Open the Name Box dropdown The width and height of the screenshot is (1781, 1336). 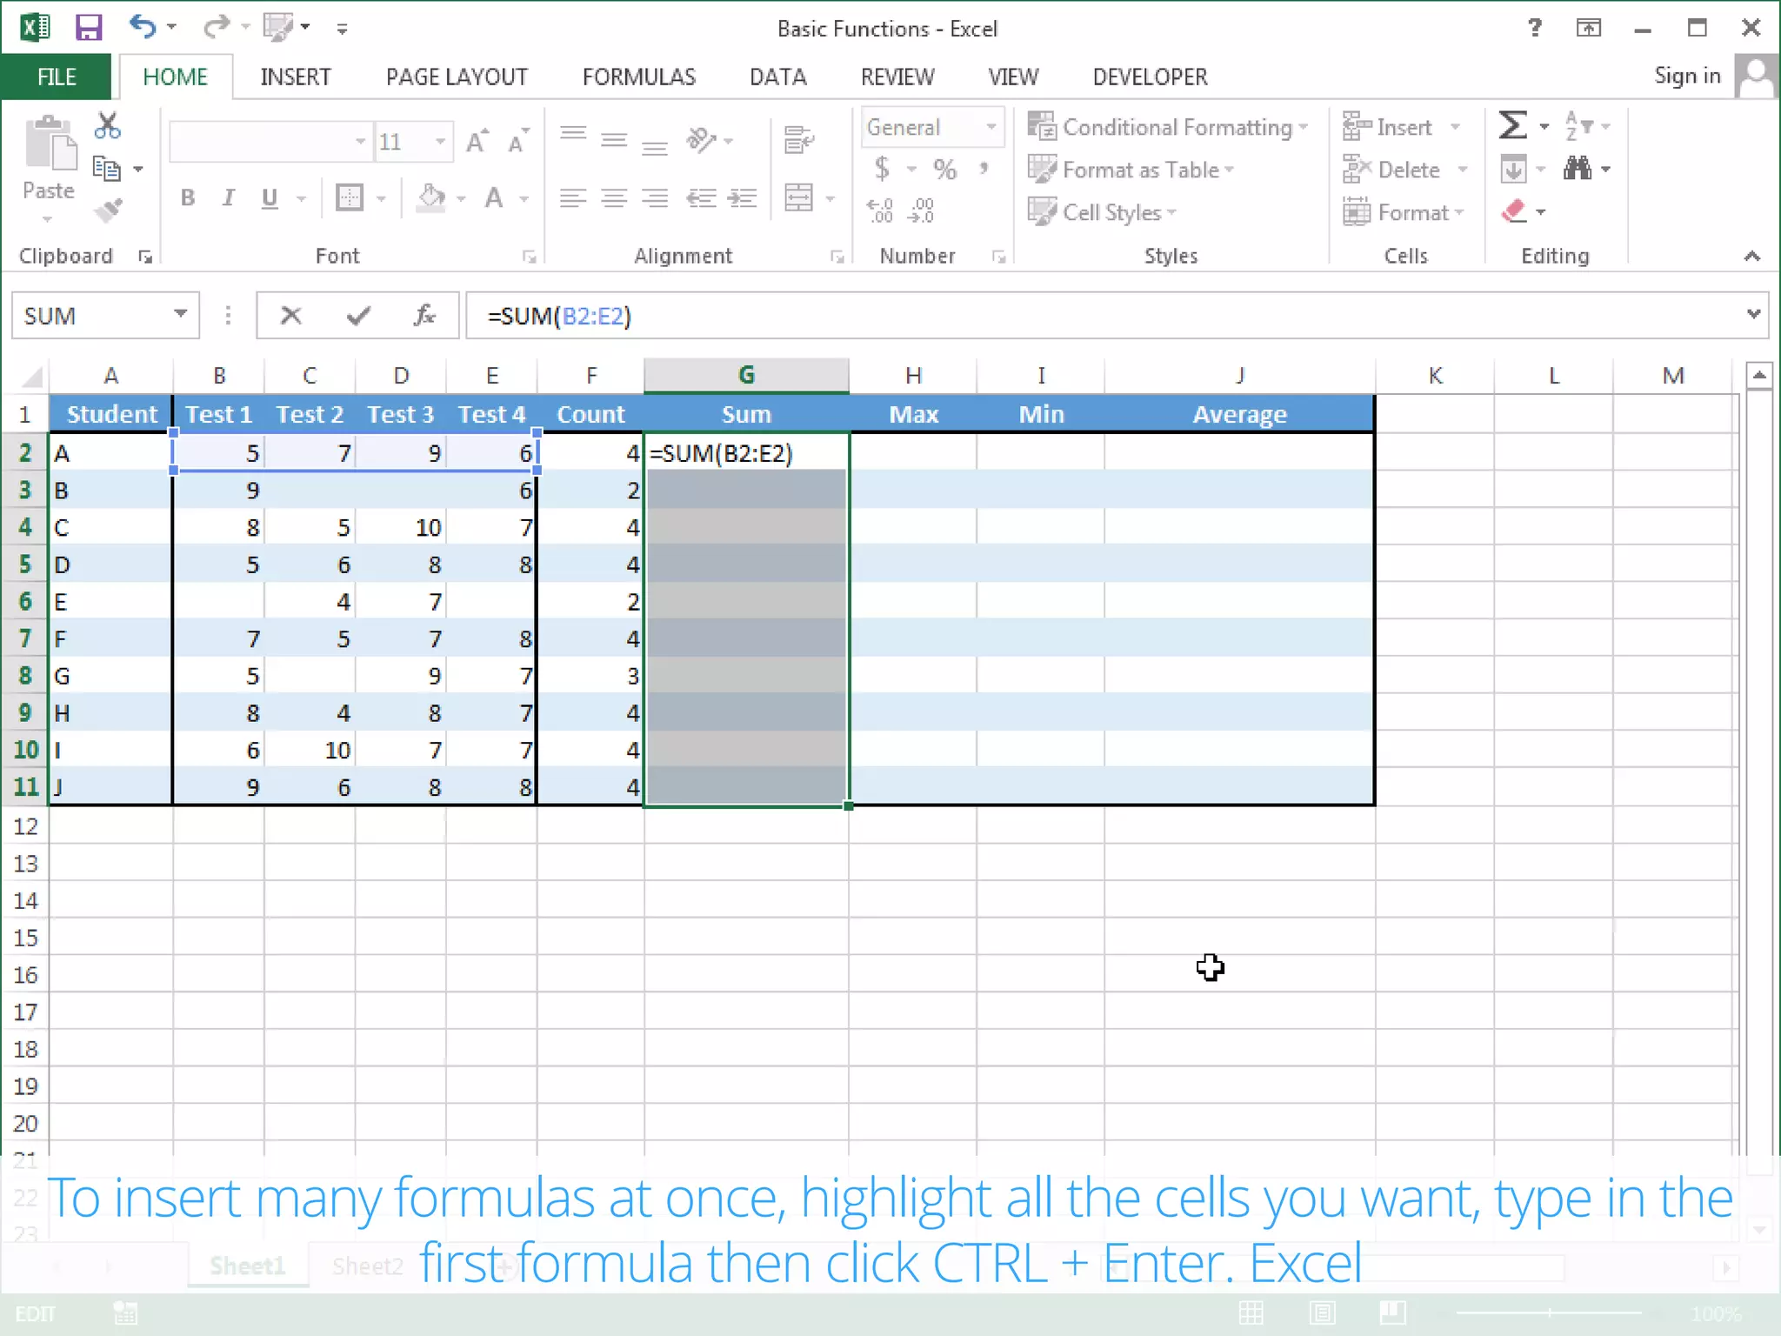pyautogui.click(x=180, y=314)
